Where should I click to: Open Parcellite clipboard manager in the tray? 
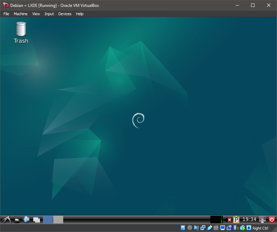[236, 220]
